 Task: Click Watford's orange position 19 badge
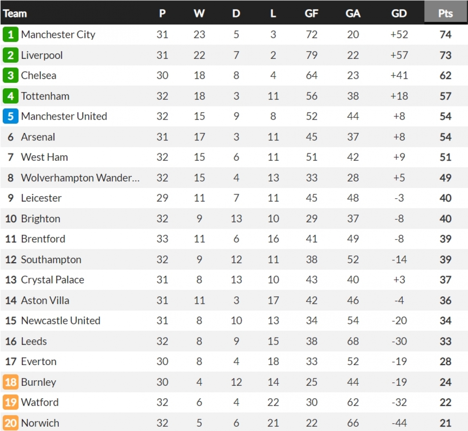(11, 402)
